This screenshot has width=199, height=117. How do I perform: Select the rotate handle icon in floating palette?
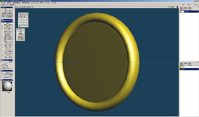(x=26, y=16)
